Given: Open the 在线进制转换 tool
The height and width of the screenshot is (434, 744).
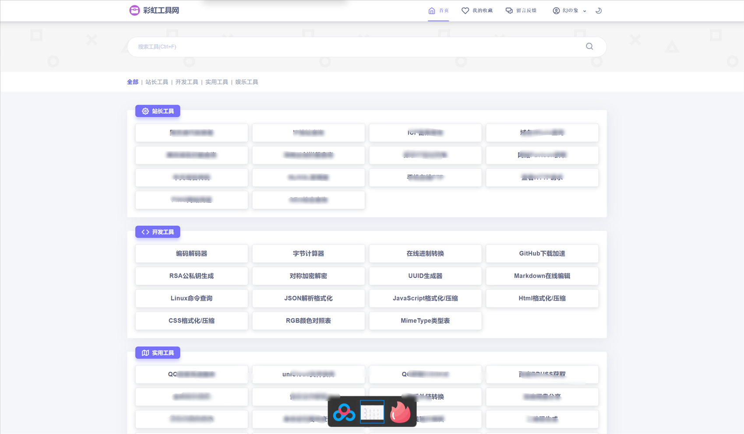Looking at the screenshot, I should pos(425,254).
